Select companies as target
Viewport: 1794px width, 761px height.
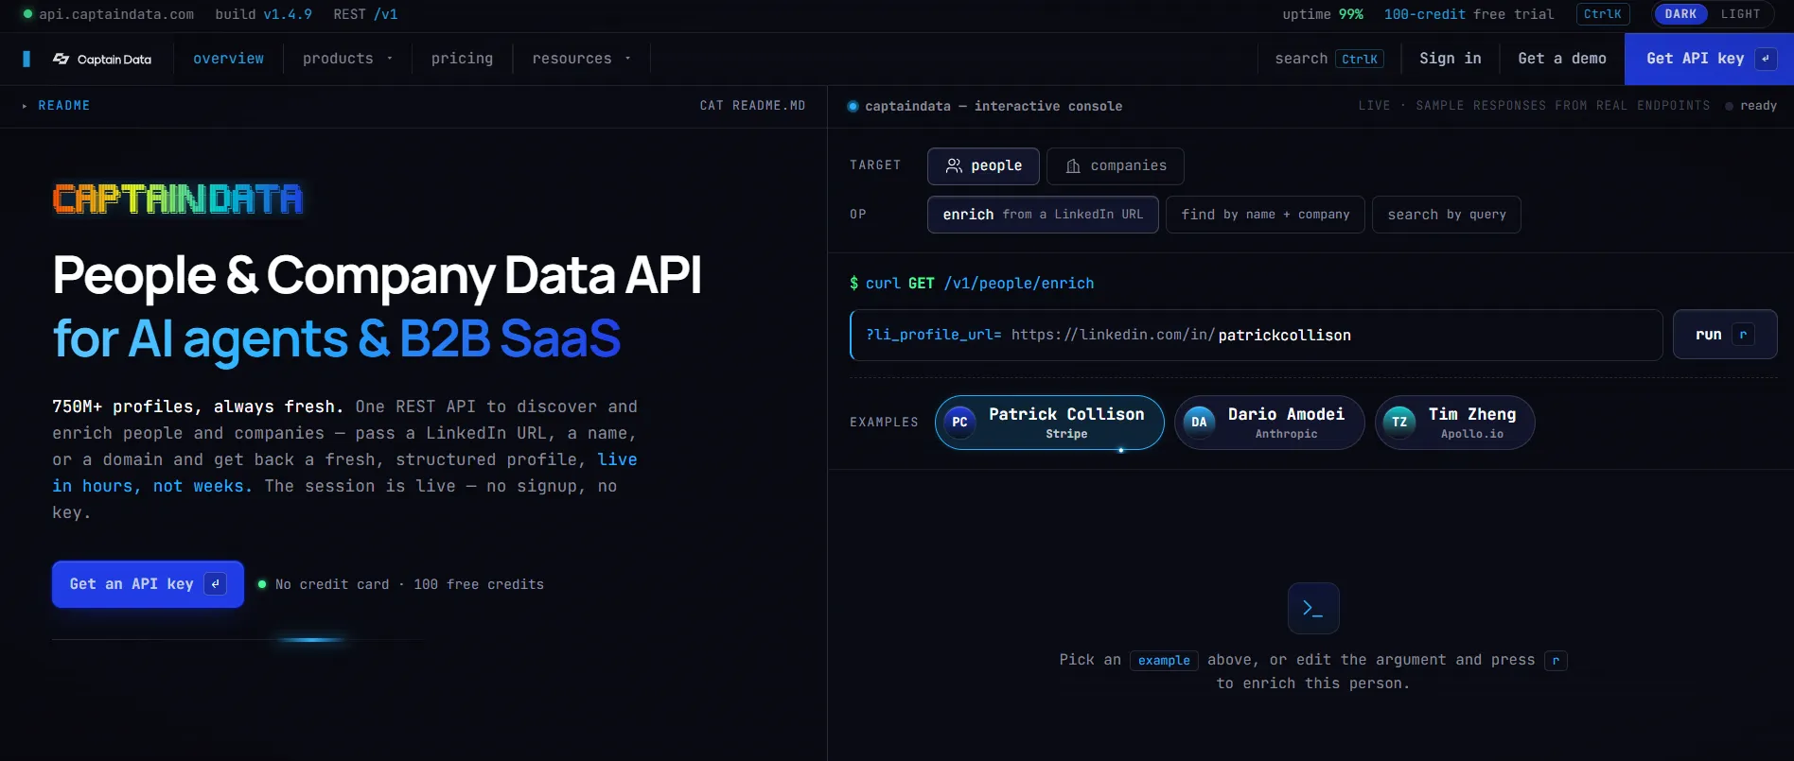tap(1116, 166)
